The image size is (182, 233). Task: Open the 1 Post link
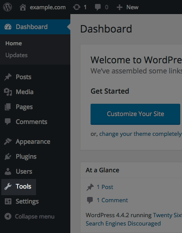(x=105, y=187)
